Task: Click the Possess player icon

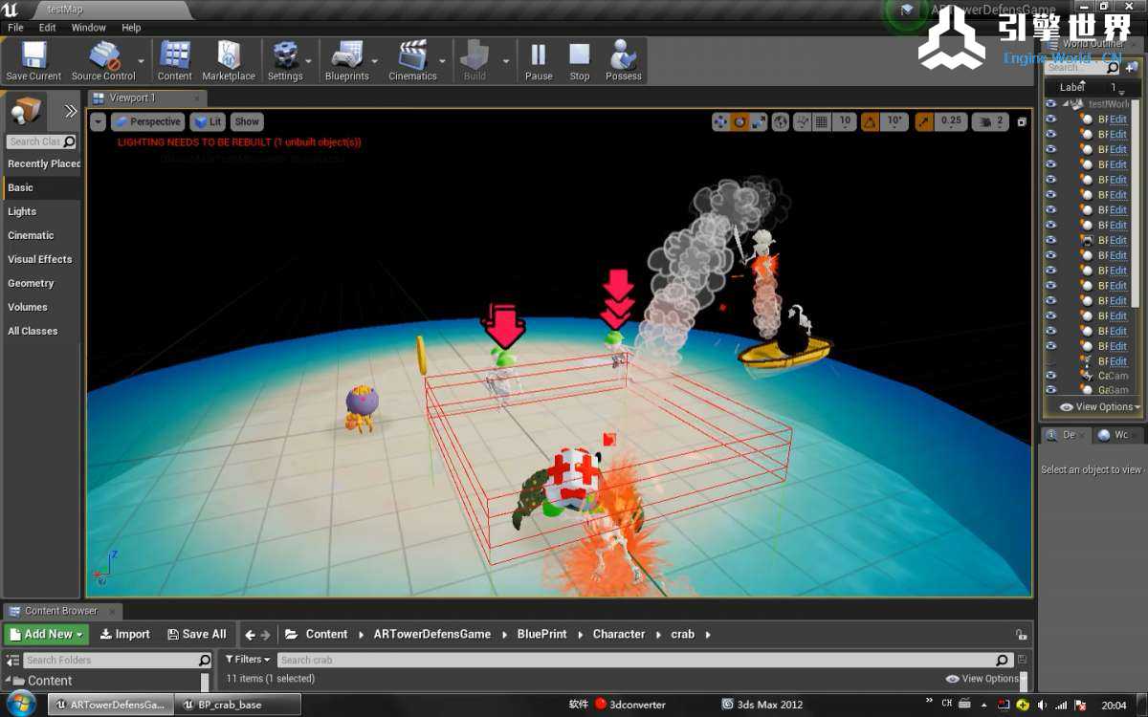Action: click(624, 61)
